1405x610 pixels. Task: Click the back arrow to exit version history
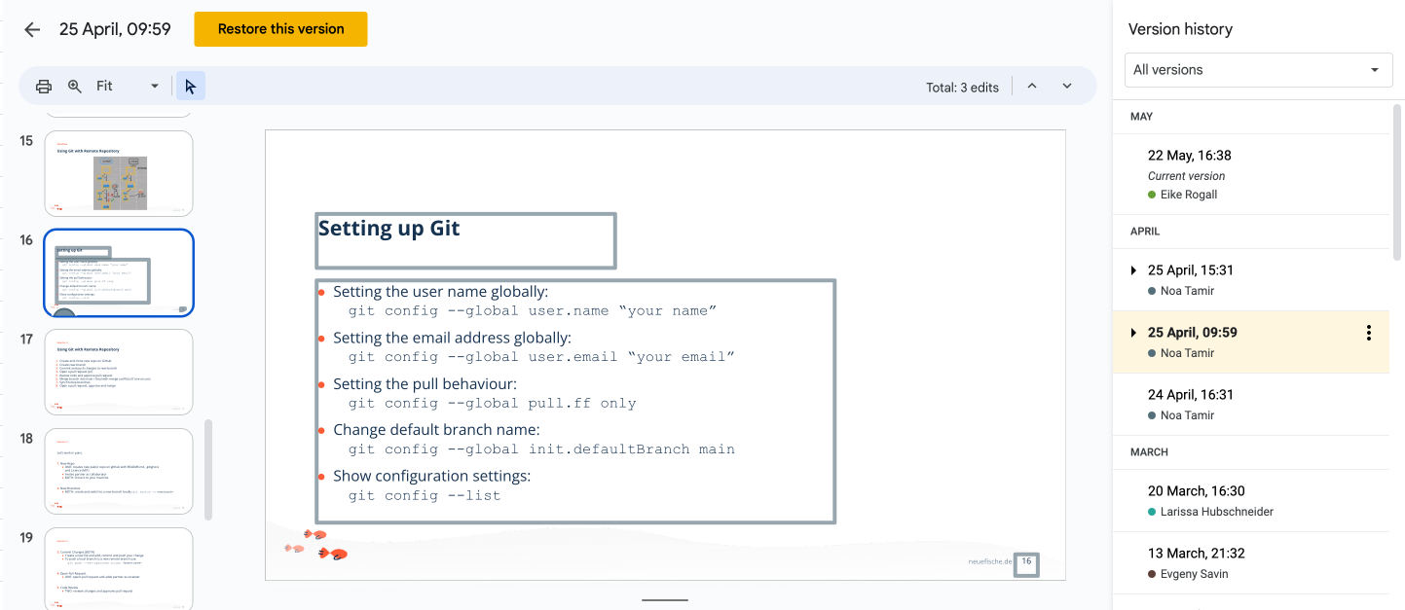[32, 29]
